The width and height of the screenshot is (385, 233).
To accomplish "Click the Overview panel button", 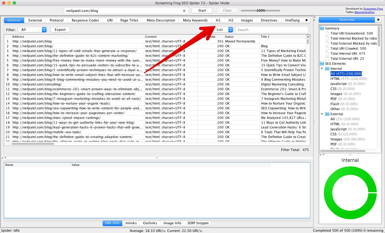I will 347,20.
